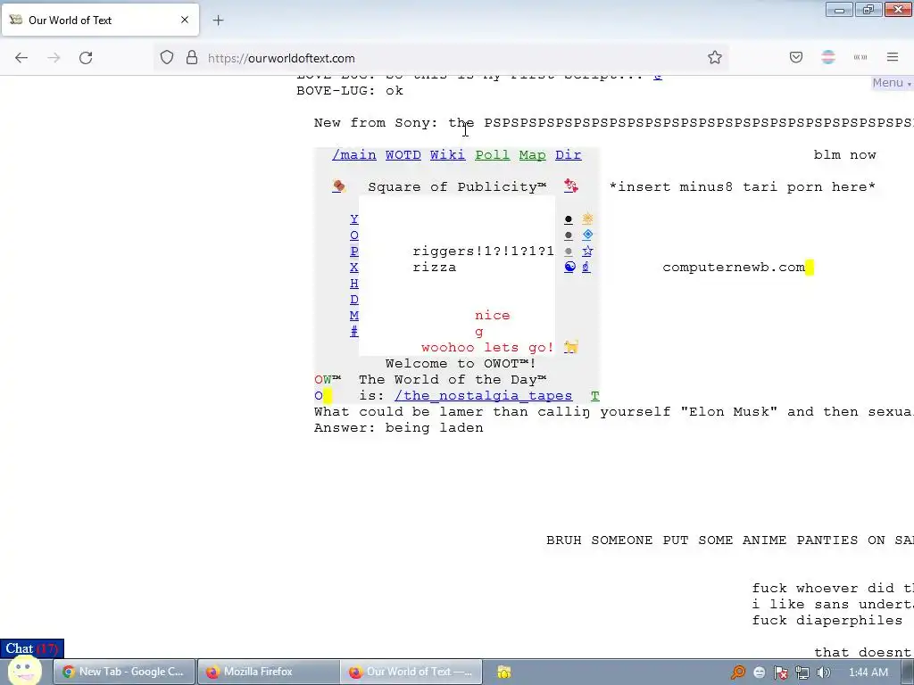Open the Pocket save icon

[796, 58]
